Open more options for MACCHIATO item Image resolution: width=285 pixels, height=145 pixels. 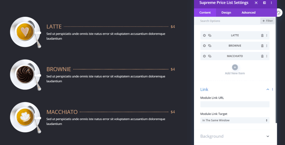267,56
